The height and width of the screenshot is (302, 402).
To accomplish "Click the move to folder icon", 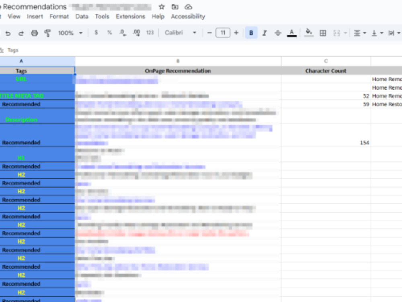I will click(175, 7).
